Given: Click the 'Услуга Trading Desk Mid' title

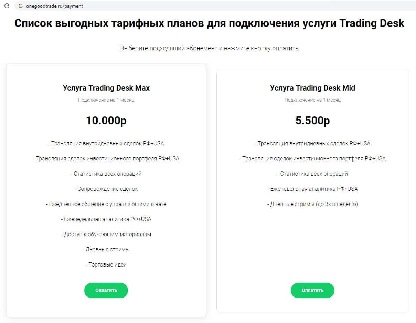Looking at the screenshot, I should 312,88.
